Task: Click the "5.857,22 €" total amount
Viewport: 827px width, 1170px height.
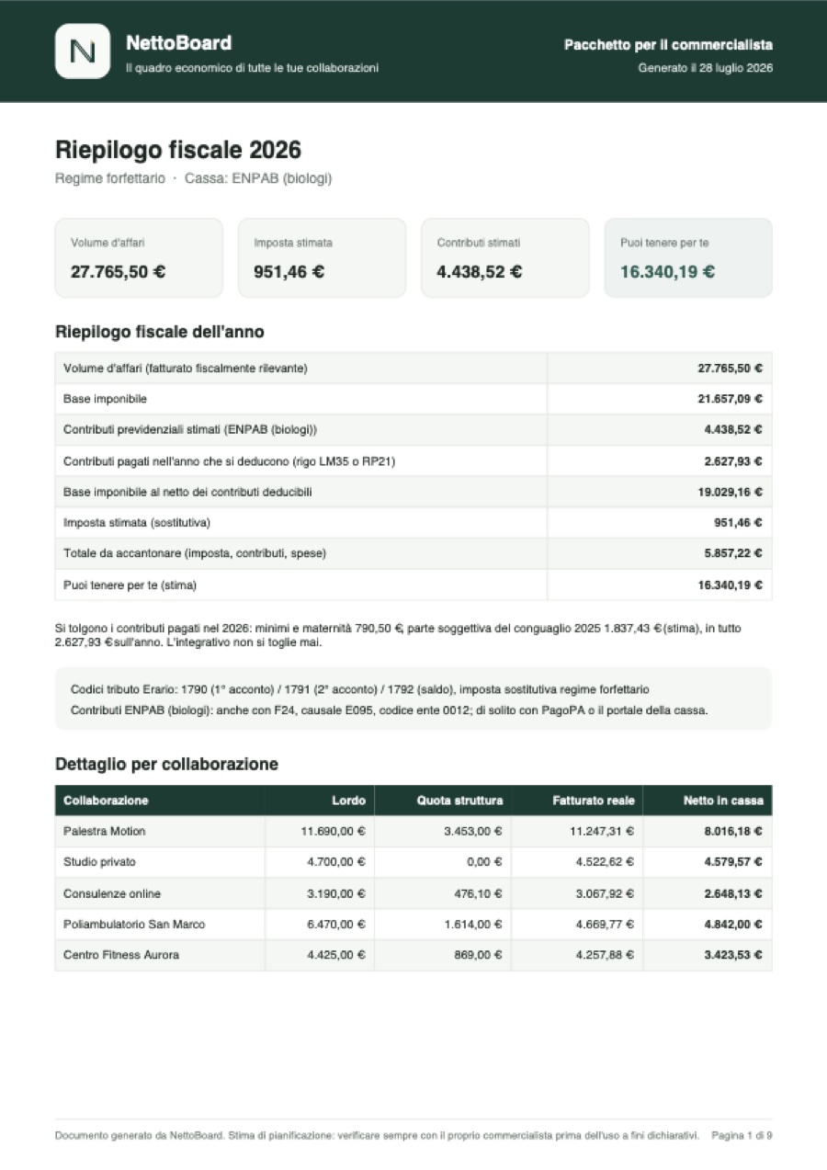Action: [733, 553]
